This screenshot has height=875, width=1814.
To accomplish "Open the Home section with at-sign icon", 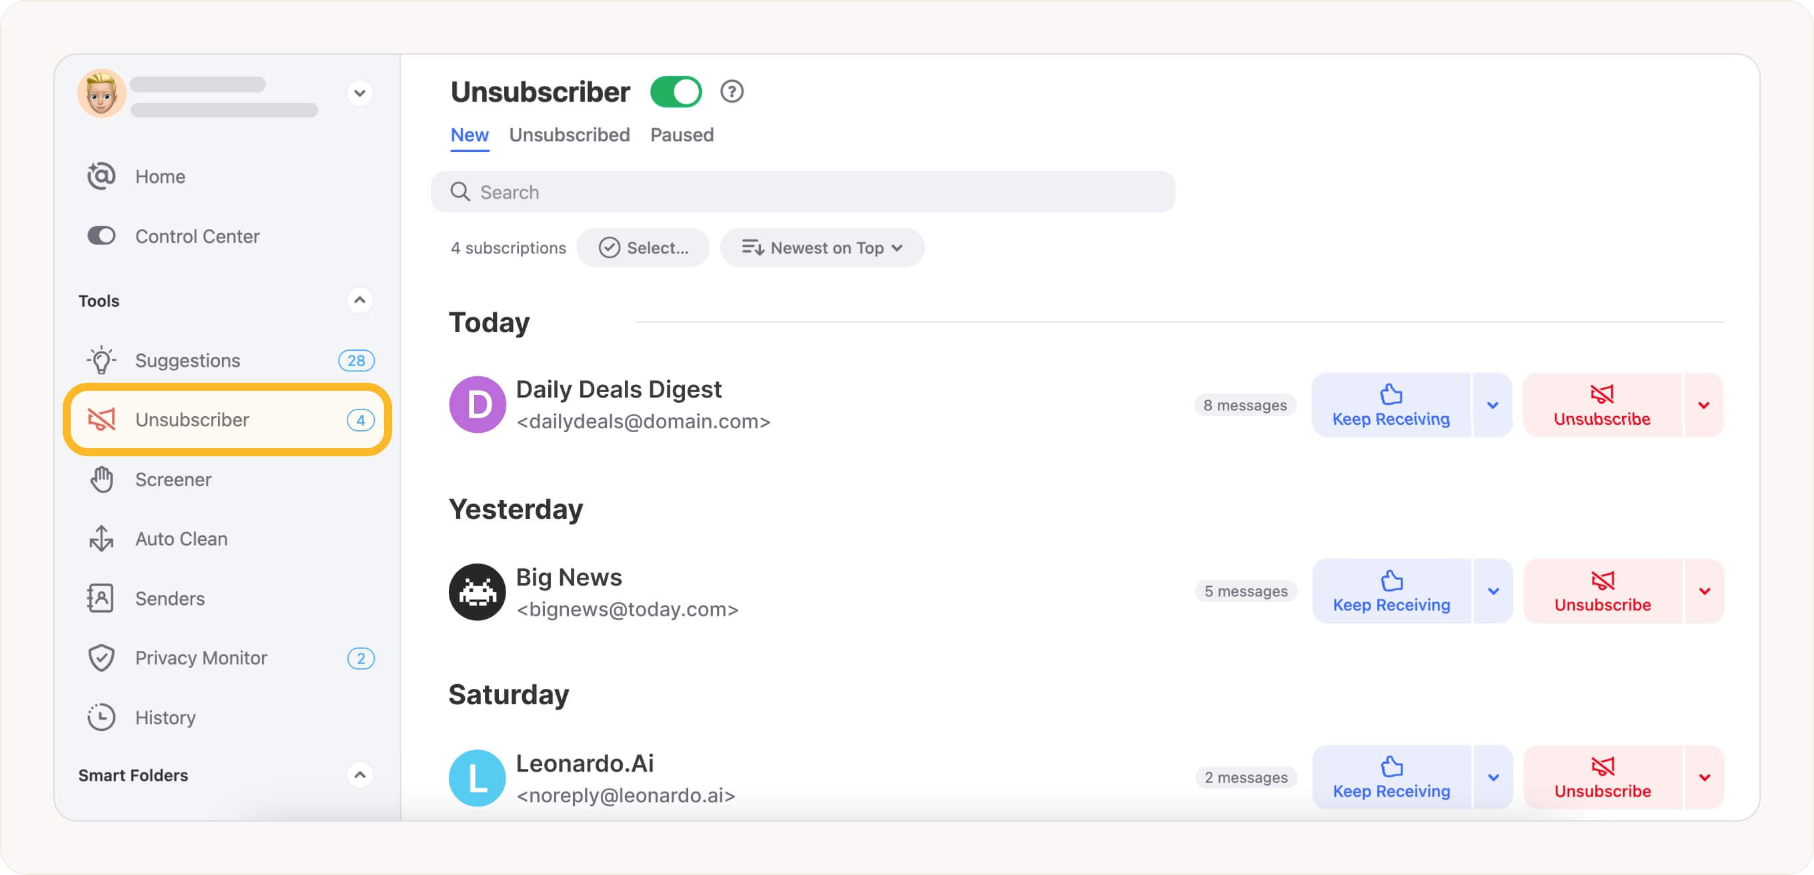I will (227, 176).
